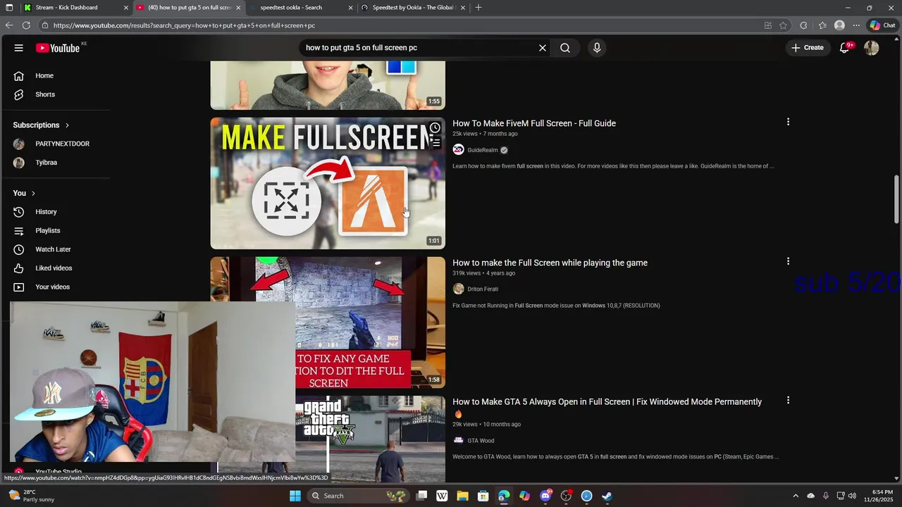Open the YouTube hamburger guide menu

[19, 48]
